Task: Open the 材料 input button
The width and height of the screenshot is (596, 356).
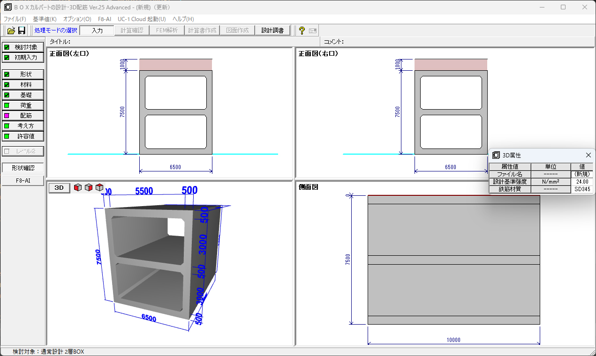Action: 23,84
